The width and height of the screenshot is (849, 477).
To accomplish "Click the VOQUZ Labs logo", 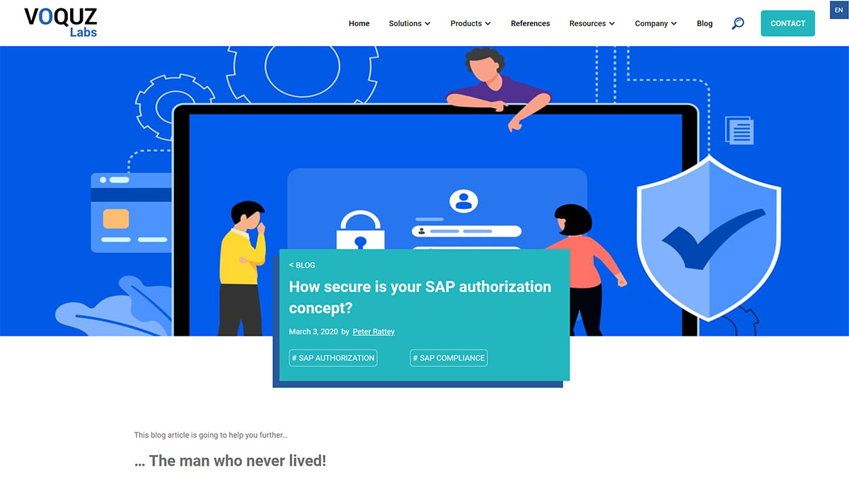I will [60, 22].
